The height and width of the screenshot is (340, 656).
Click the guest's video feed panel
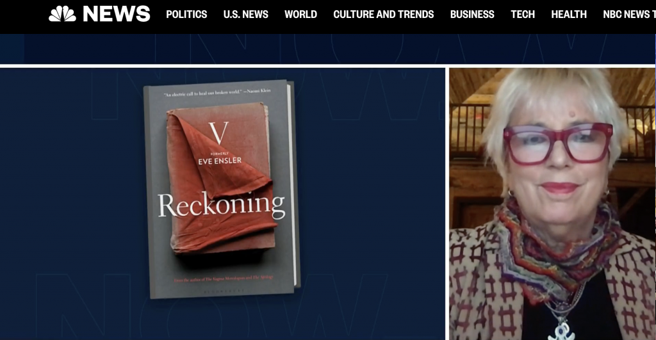click(x=552, y=204)
